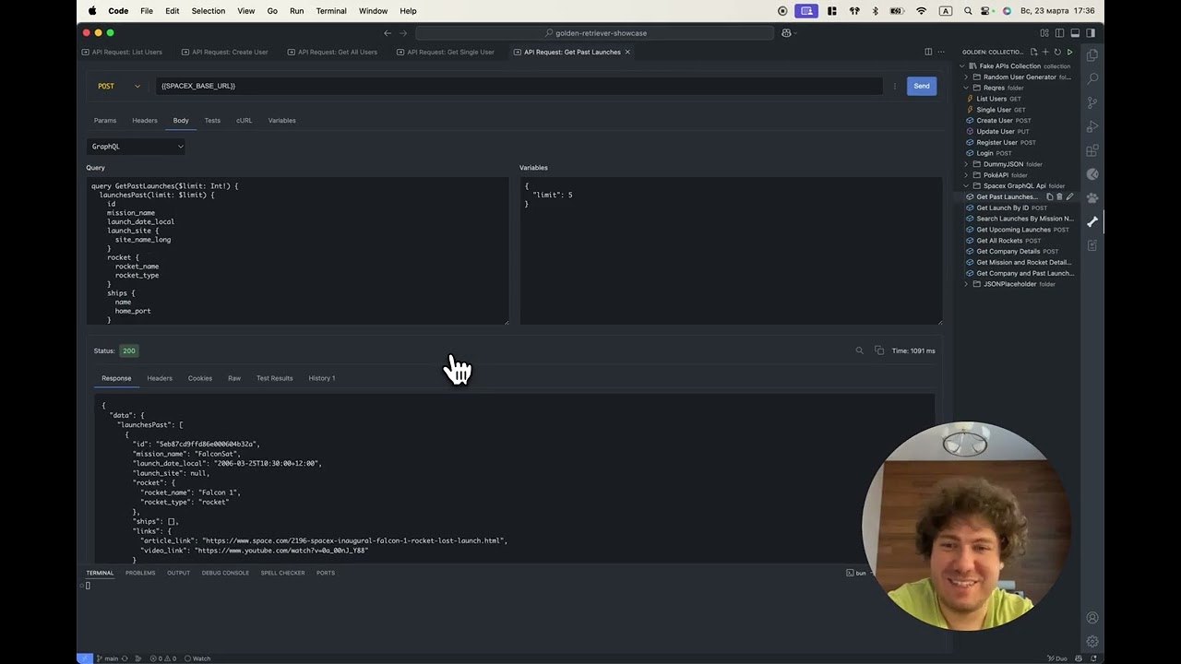Open the Test Results response tab
The image size is (1181, 664).
[x=274, y=378]
